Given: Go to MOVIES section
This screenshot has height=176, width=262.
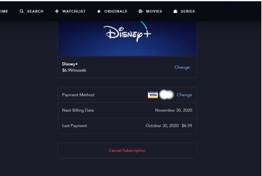Looking at the screenshot, I should 150,11.
